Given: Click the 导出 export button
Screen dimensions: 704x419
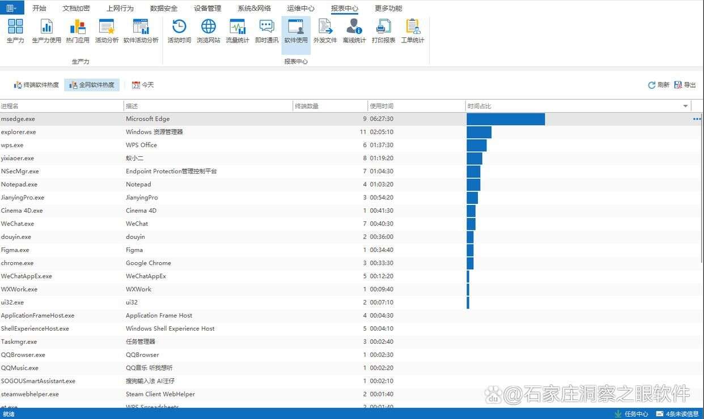Looking at the screenshot, I should click(685, 85).
